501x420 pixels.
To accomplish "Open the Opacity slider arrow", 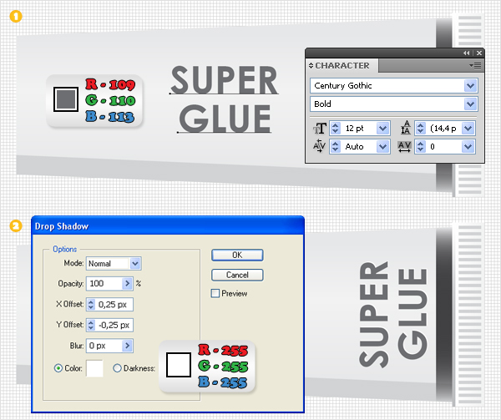I will click(x=127, y=284).
